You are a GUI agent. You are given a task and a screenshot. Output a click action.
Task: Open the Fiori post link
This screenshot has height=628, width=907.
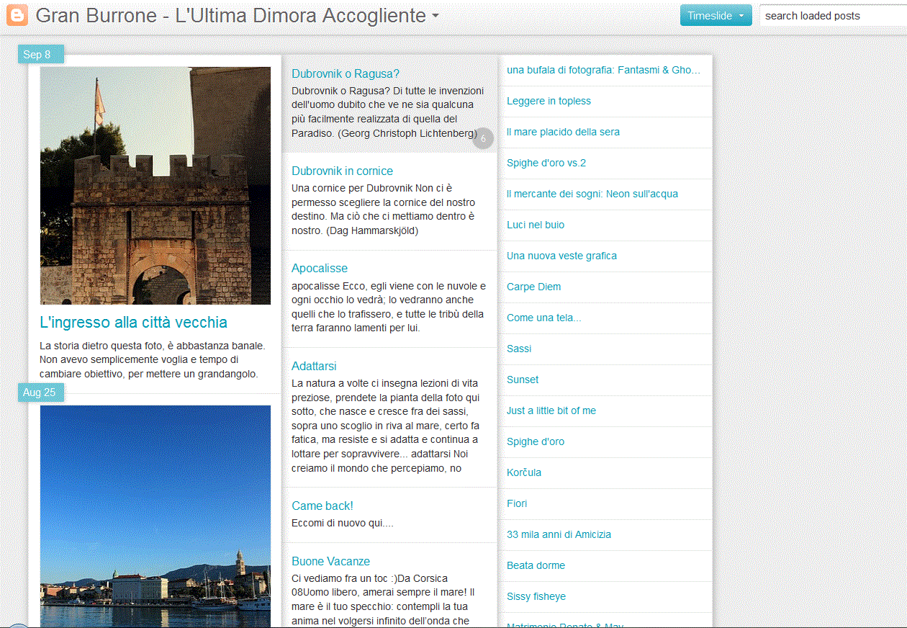517,503
